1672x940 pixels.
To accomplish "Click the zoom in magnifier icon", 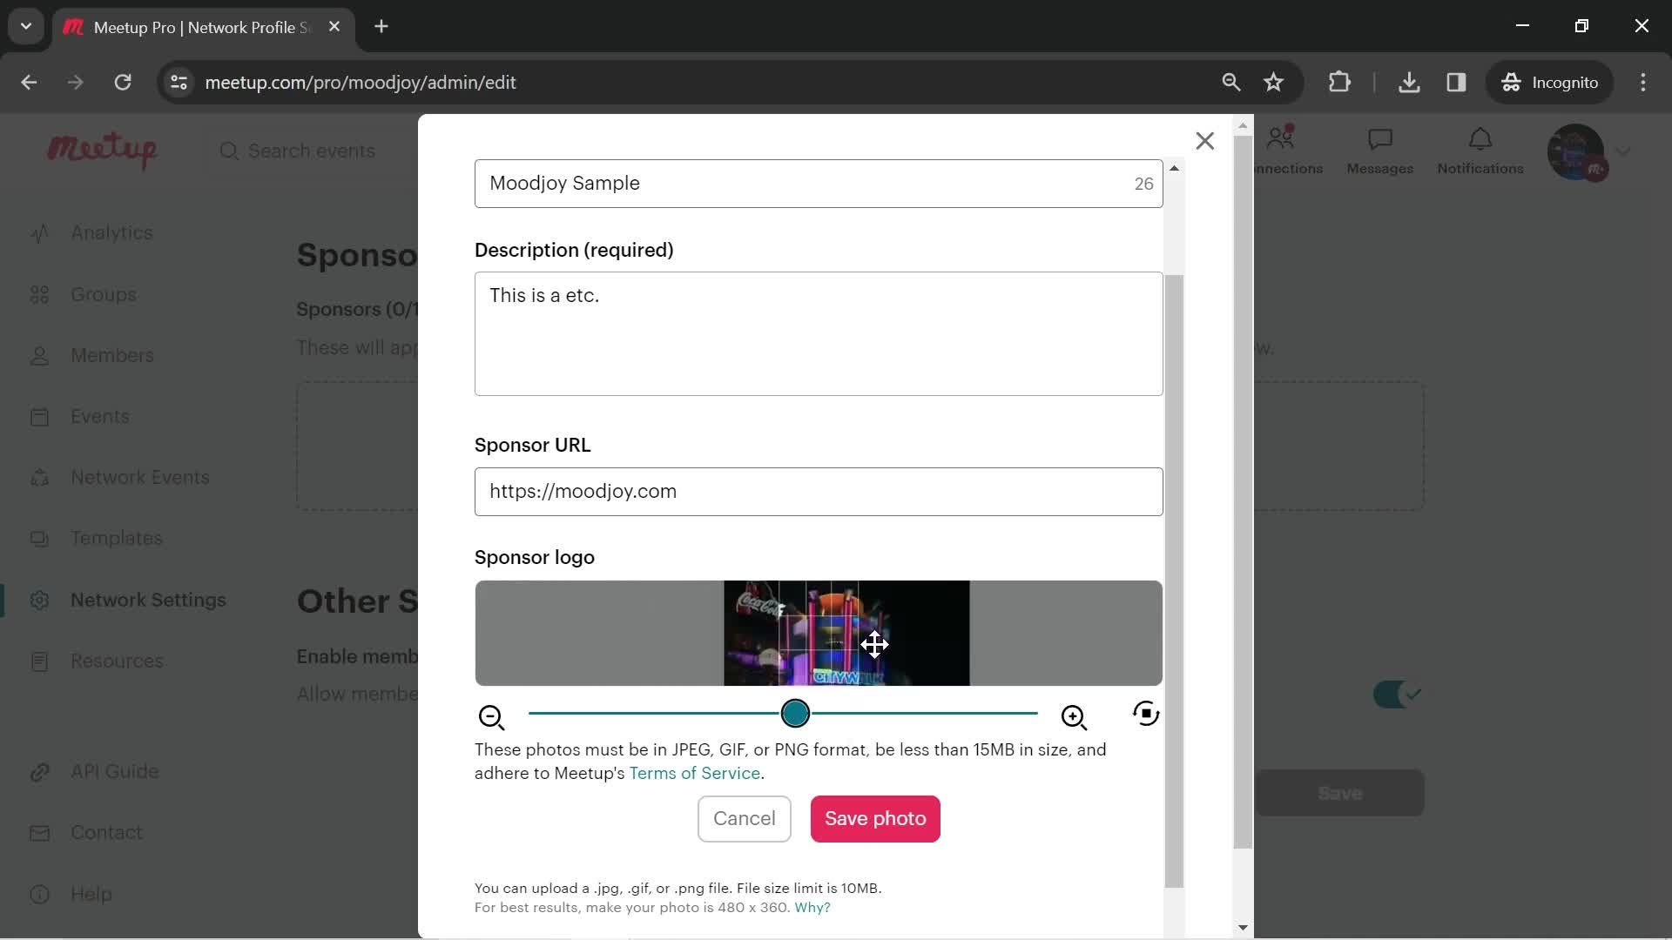I will pos(1074,717).
